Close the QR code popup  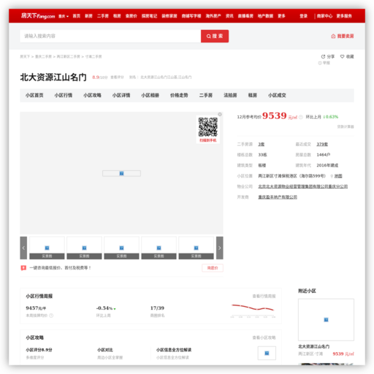pyautogui.click(x=220, y=114)
